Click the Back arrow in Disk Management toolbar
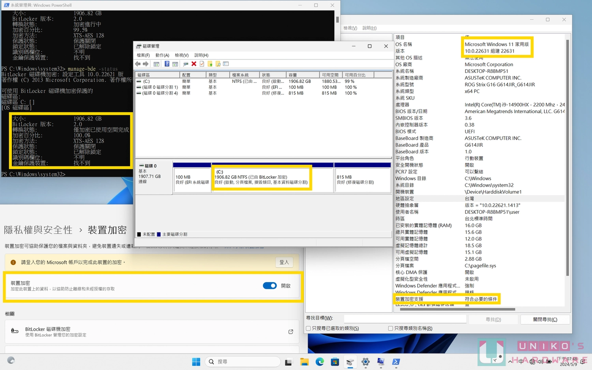The width and height of the screenshot is (592, 370). point(138,64)
